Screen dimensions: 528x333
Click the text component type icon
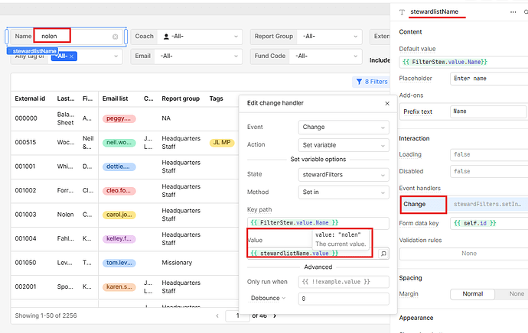(x=403, y=12)
